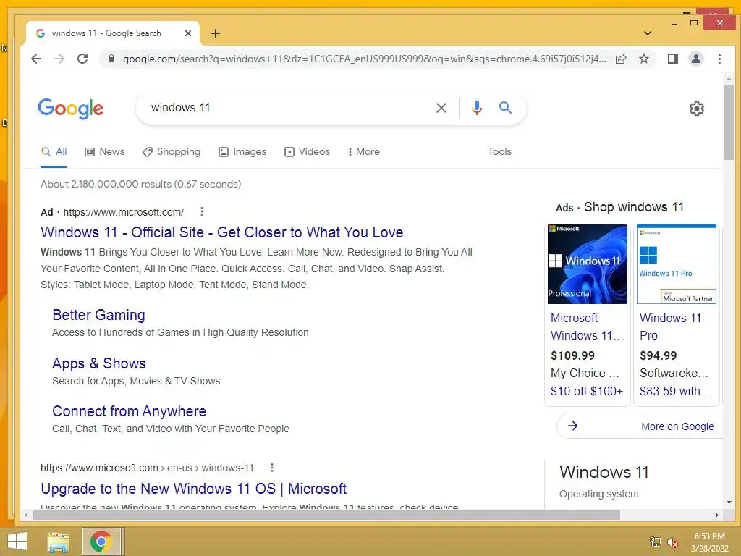Start voice search with microphone
The height and width of the screenshot is (556, 741).
pyautogui.click(x=477, y=108)
